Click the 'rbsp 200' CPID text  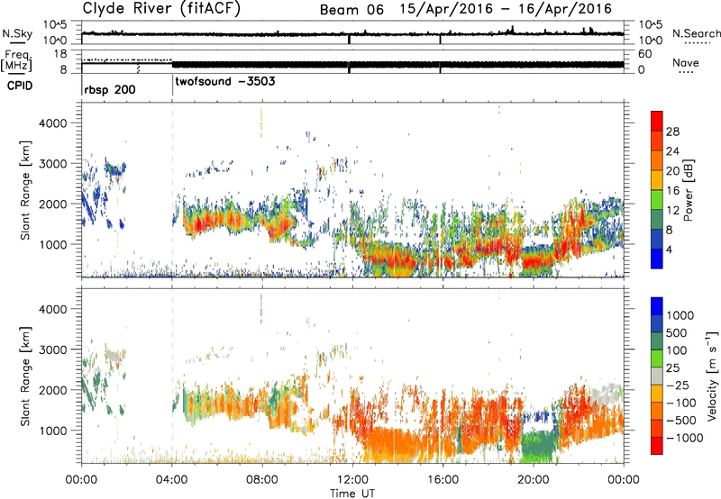coord(110,89)
